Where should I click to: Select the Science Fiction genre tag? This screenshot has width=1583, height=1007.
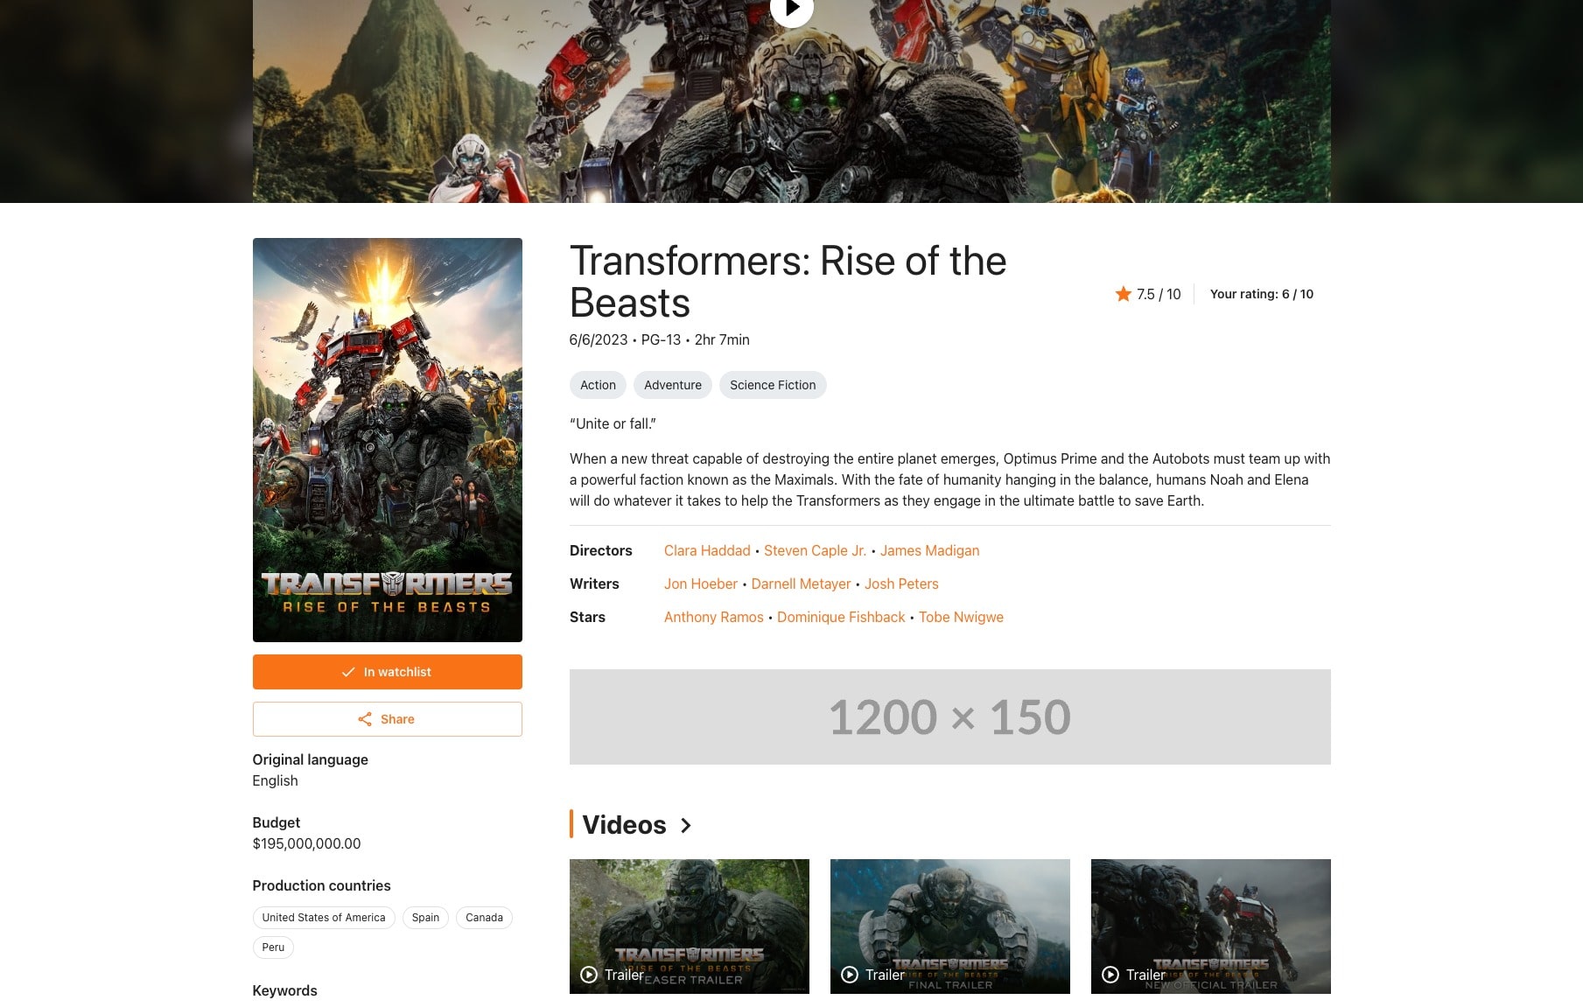(x=773, y=385)
